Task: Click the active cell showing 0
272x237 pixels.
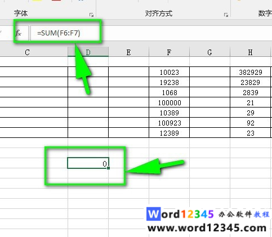Action: tap(88, 163)
